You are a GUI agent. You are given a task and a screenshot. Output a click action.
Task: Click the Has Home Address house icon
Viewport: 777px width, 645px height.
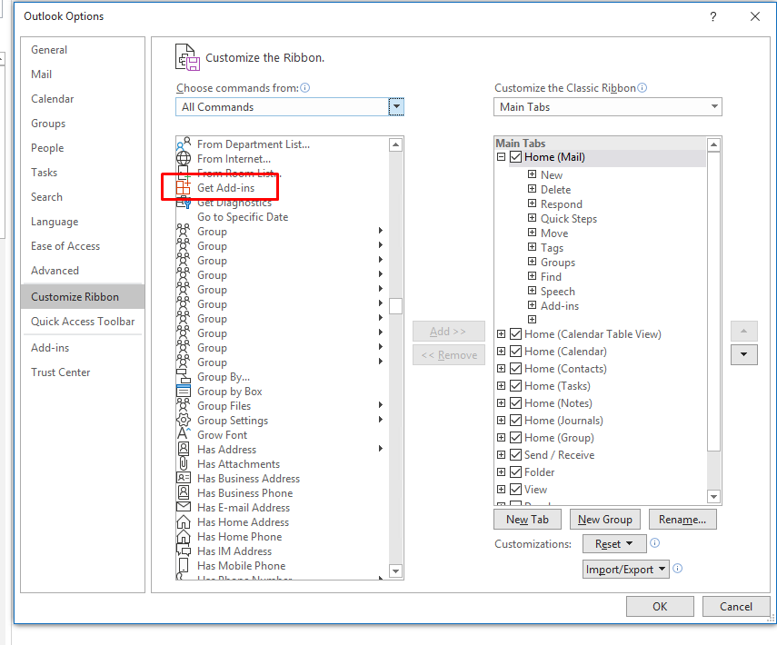(184, 521)
